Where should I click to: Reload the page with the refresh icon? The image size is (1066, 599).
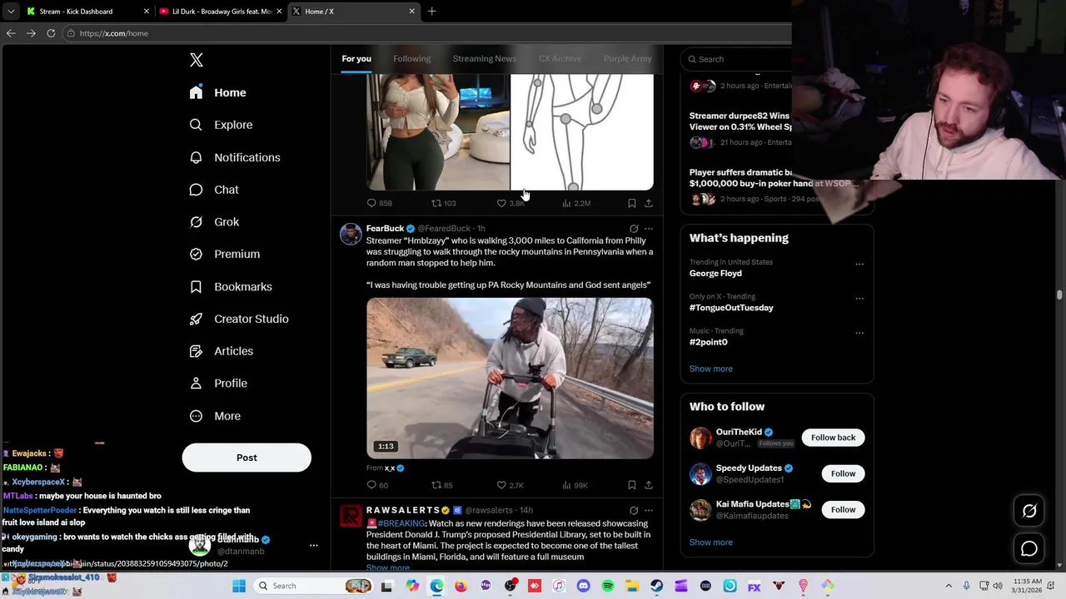click(51, 33)
